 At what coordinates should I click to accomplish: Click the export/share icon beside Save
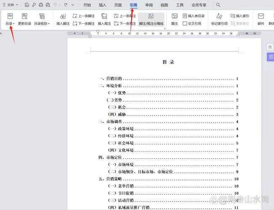[x=34, y=5]
